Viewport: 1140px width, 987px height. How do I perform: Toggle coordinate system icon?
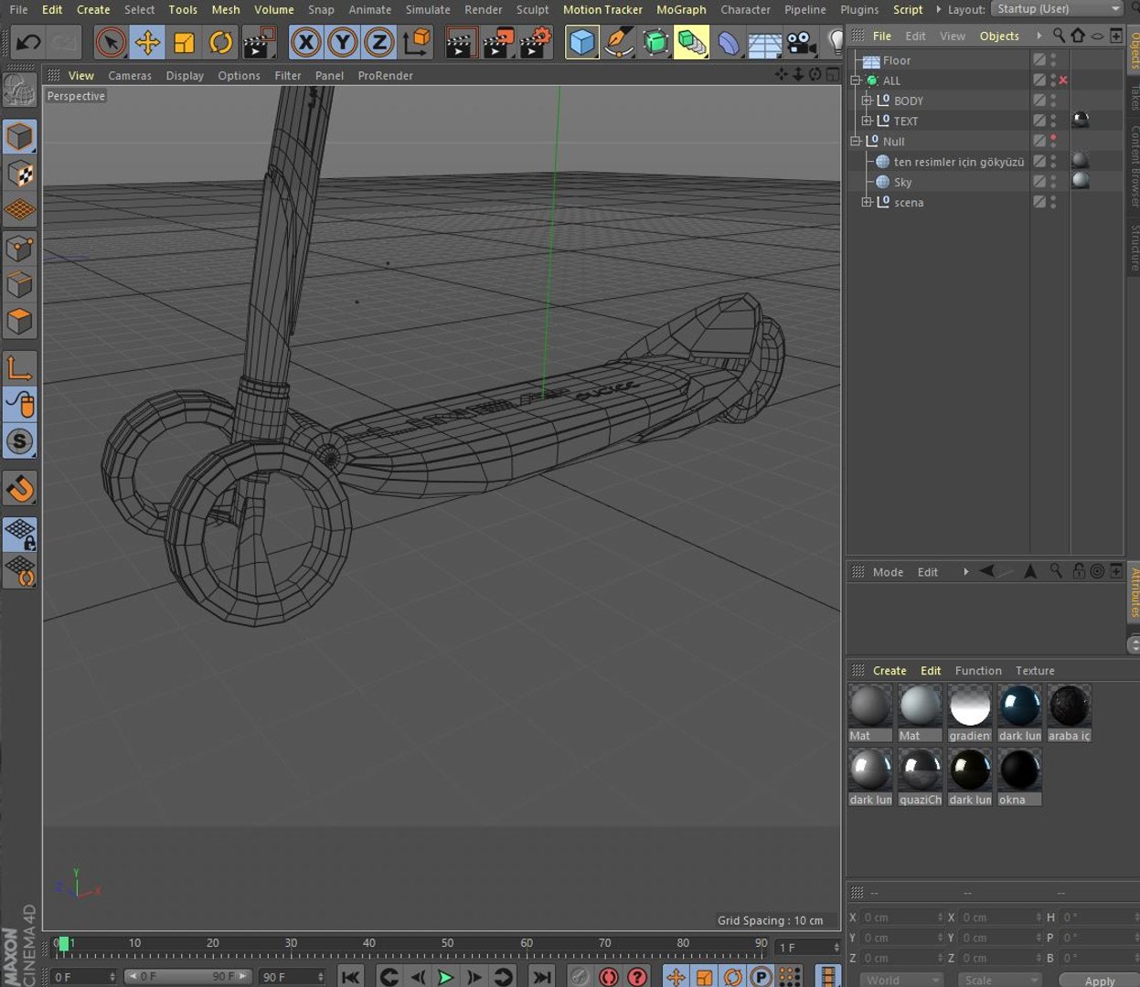[x=417, y=42]
